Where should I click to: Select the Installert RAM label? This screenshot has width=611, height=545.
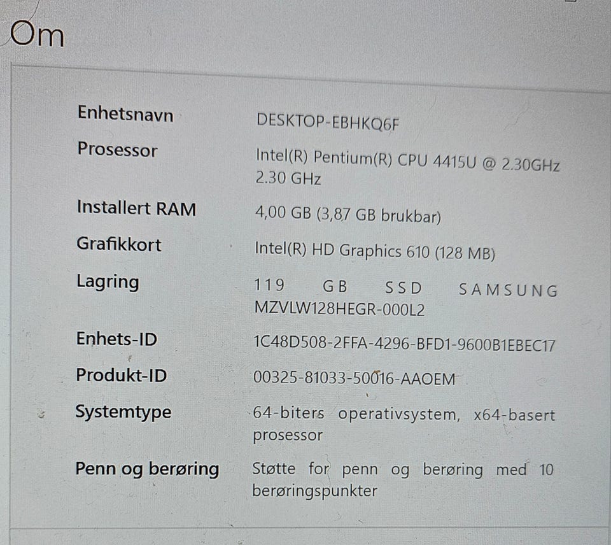click(136, 208)
